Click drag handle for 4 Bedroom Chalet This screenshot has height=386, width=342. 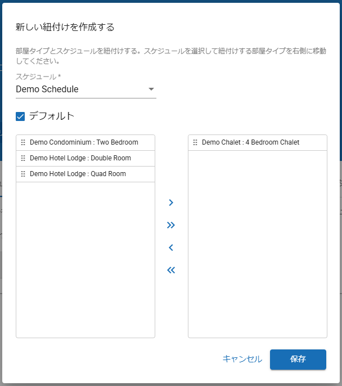(195, 143)
